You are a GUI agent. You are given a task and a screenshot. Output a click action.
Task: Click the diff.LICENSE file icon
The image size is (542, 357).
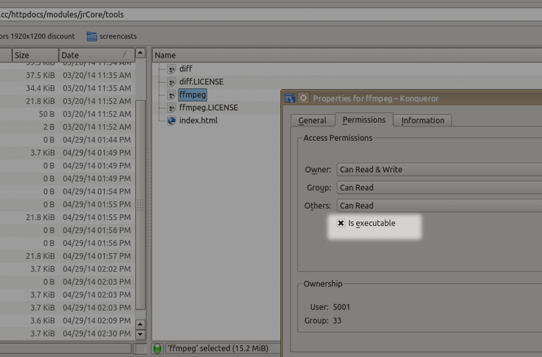171,82
